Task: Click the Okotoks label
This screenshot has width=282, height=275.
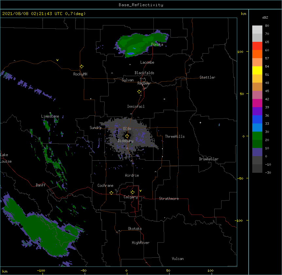Action: 135,229
